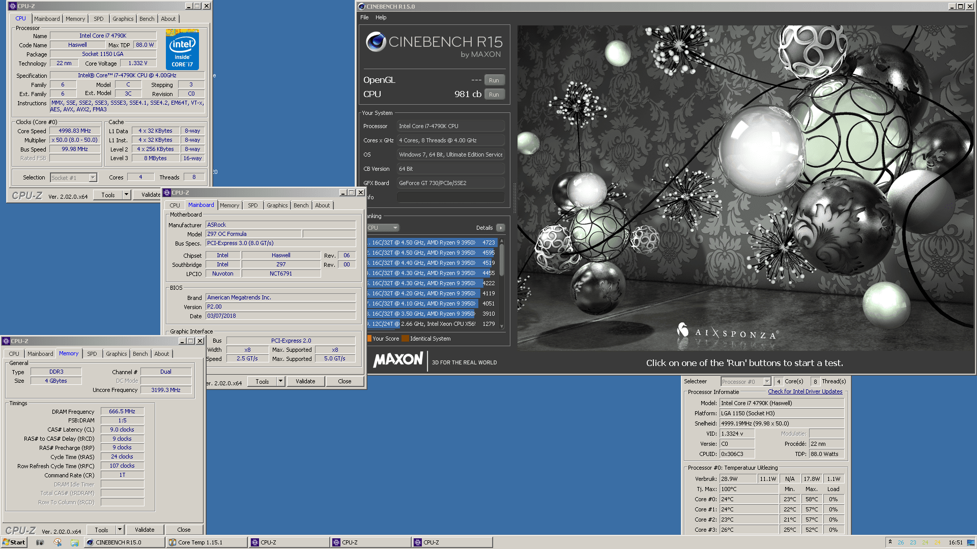Click the AIXSPONZA logo in render
Viewport: 977px width, 549px height.
tap(727, 333)
